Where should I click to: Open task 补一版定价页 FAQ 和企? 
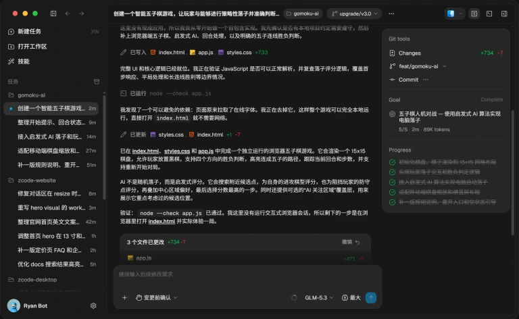click(51, 250)
